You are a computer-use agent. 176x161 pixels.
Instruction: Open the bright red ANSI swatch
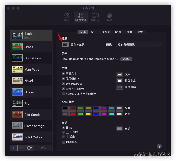[x=73, y=114]
